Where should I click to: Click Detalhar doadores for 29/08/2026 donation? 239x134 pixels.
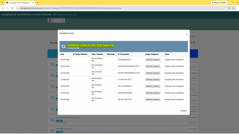point(152,93)
